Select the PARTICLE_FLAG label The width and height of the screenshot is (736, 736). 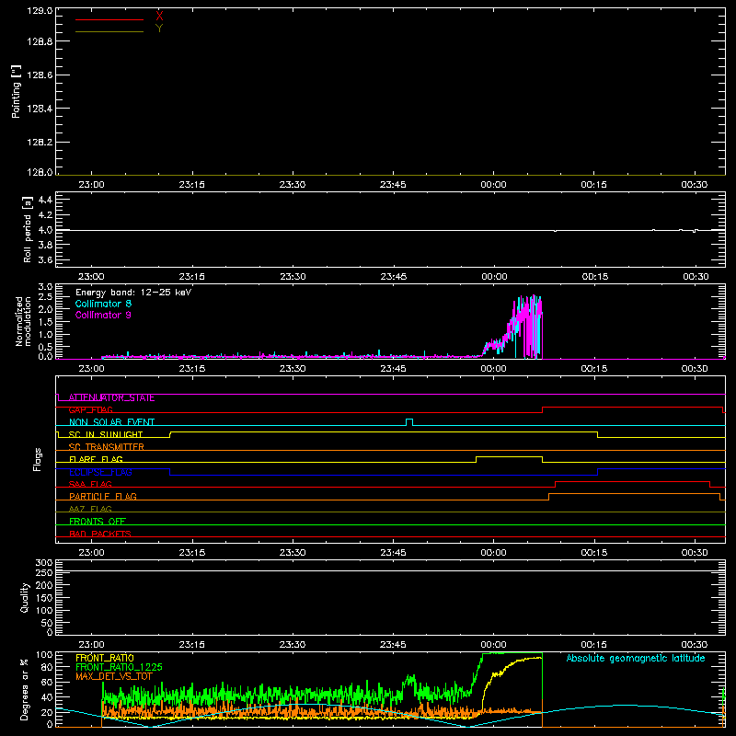point(103,497)
